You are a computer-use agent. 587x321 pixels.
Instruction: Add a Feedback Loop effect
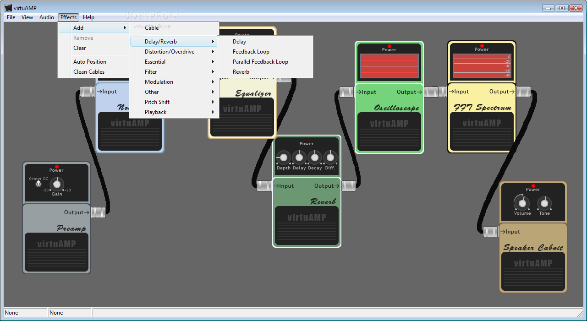265,52
